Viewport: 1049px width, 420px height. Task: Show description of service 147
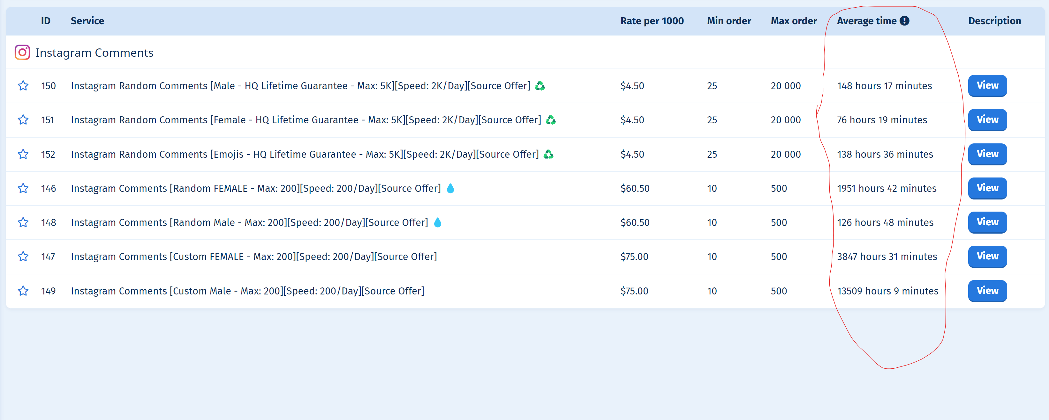tap(987, 257)
